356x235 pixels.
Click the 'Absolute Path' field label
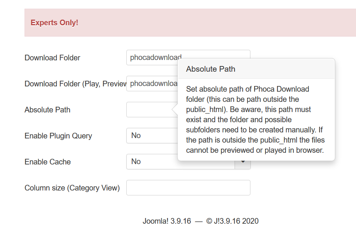[x=48, y=110]
